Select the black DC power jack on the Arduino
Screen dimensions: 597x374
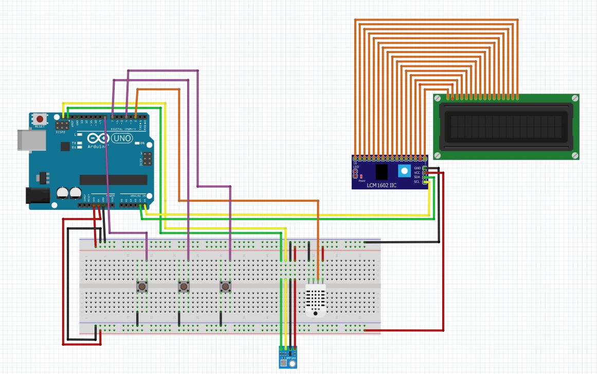(x=38, y=195)
